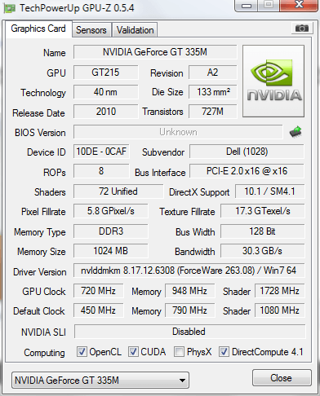Click the NVIDIA SLI Disabled field
Viewport: 320px width, 396px height.
[189, 332]
